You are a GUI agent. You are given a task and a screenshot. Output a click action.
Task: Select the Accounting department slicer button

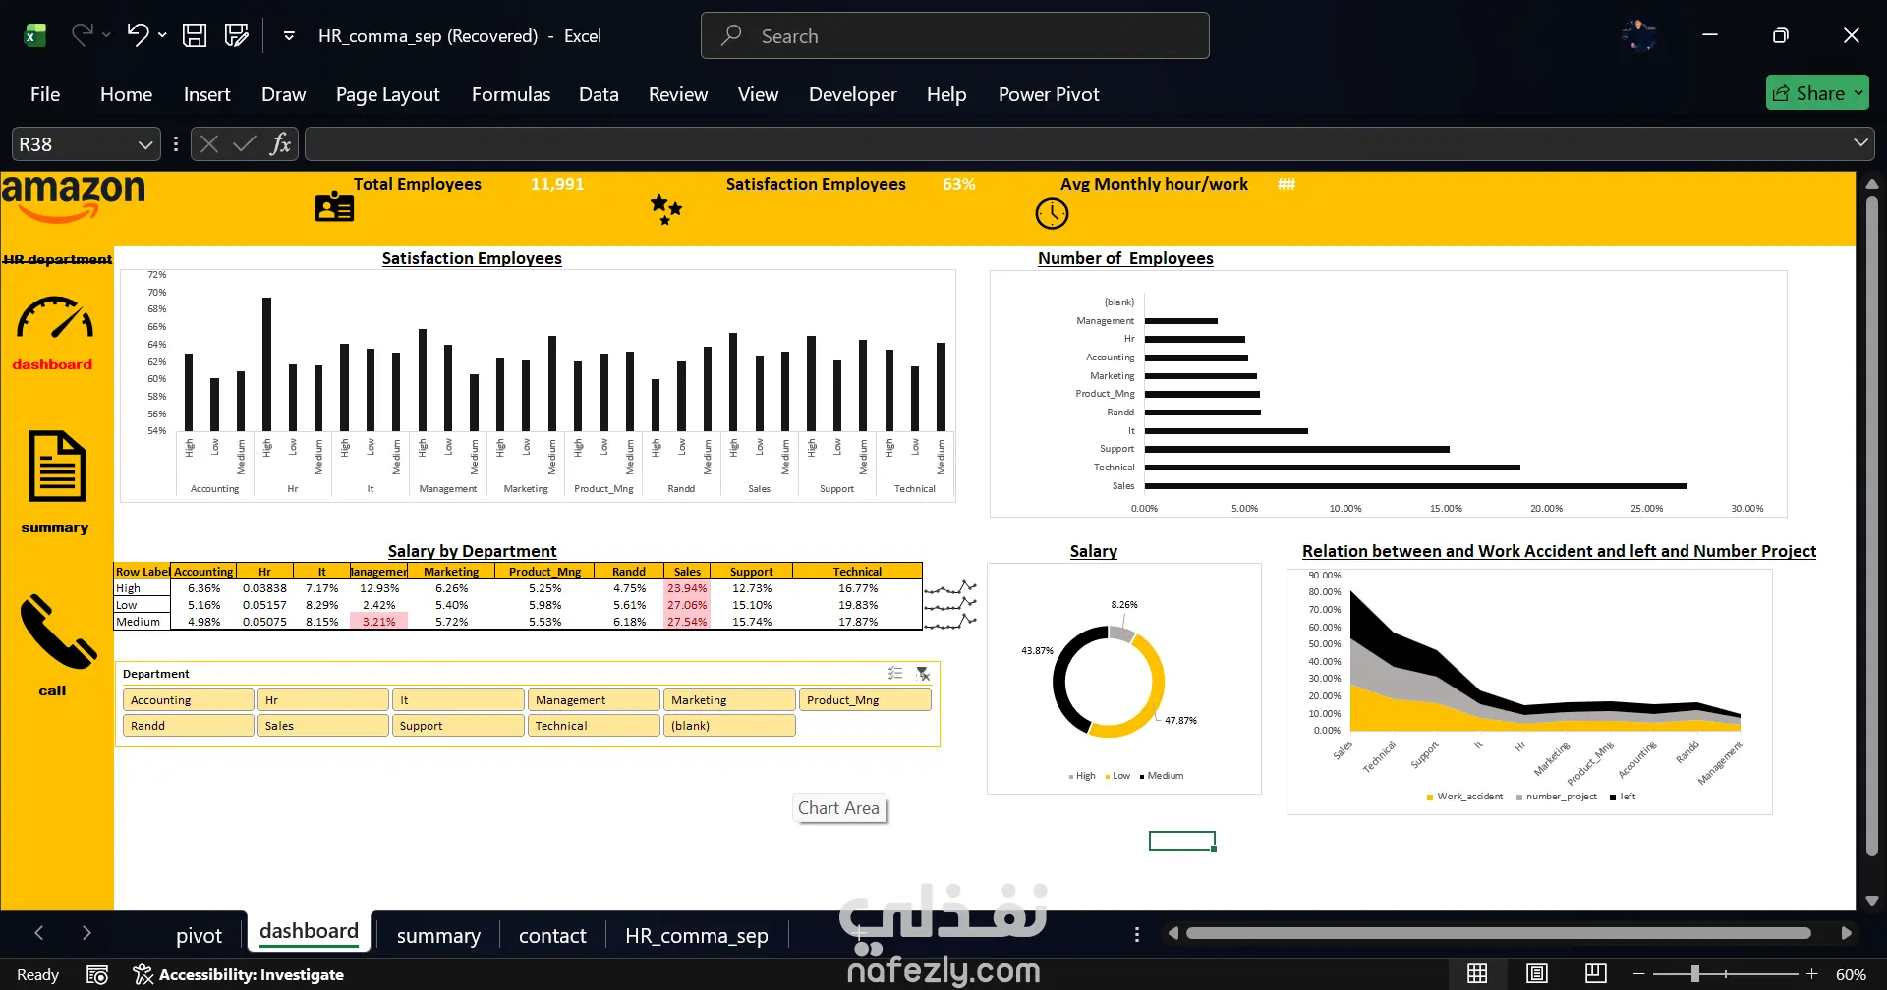coord(189,700)
